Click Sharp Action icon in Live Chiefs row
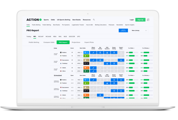178x120 pixels. click(93, 68)
